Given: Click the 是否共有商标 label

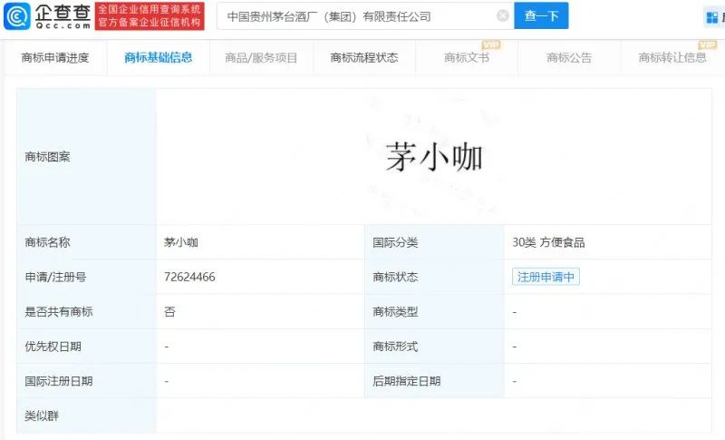Looking at the screenshot, I should point(59,311).
